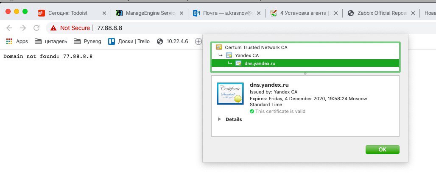Image resolution: width=436 pixels, height=187 pixels.
Task: Click the ManageEngine tab favicon
Action: pyautogui.click(x=119, y=13)
